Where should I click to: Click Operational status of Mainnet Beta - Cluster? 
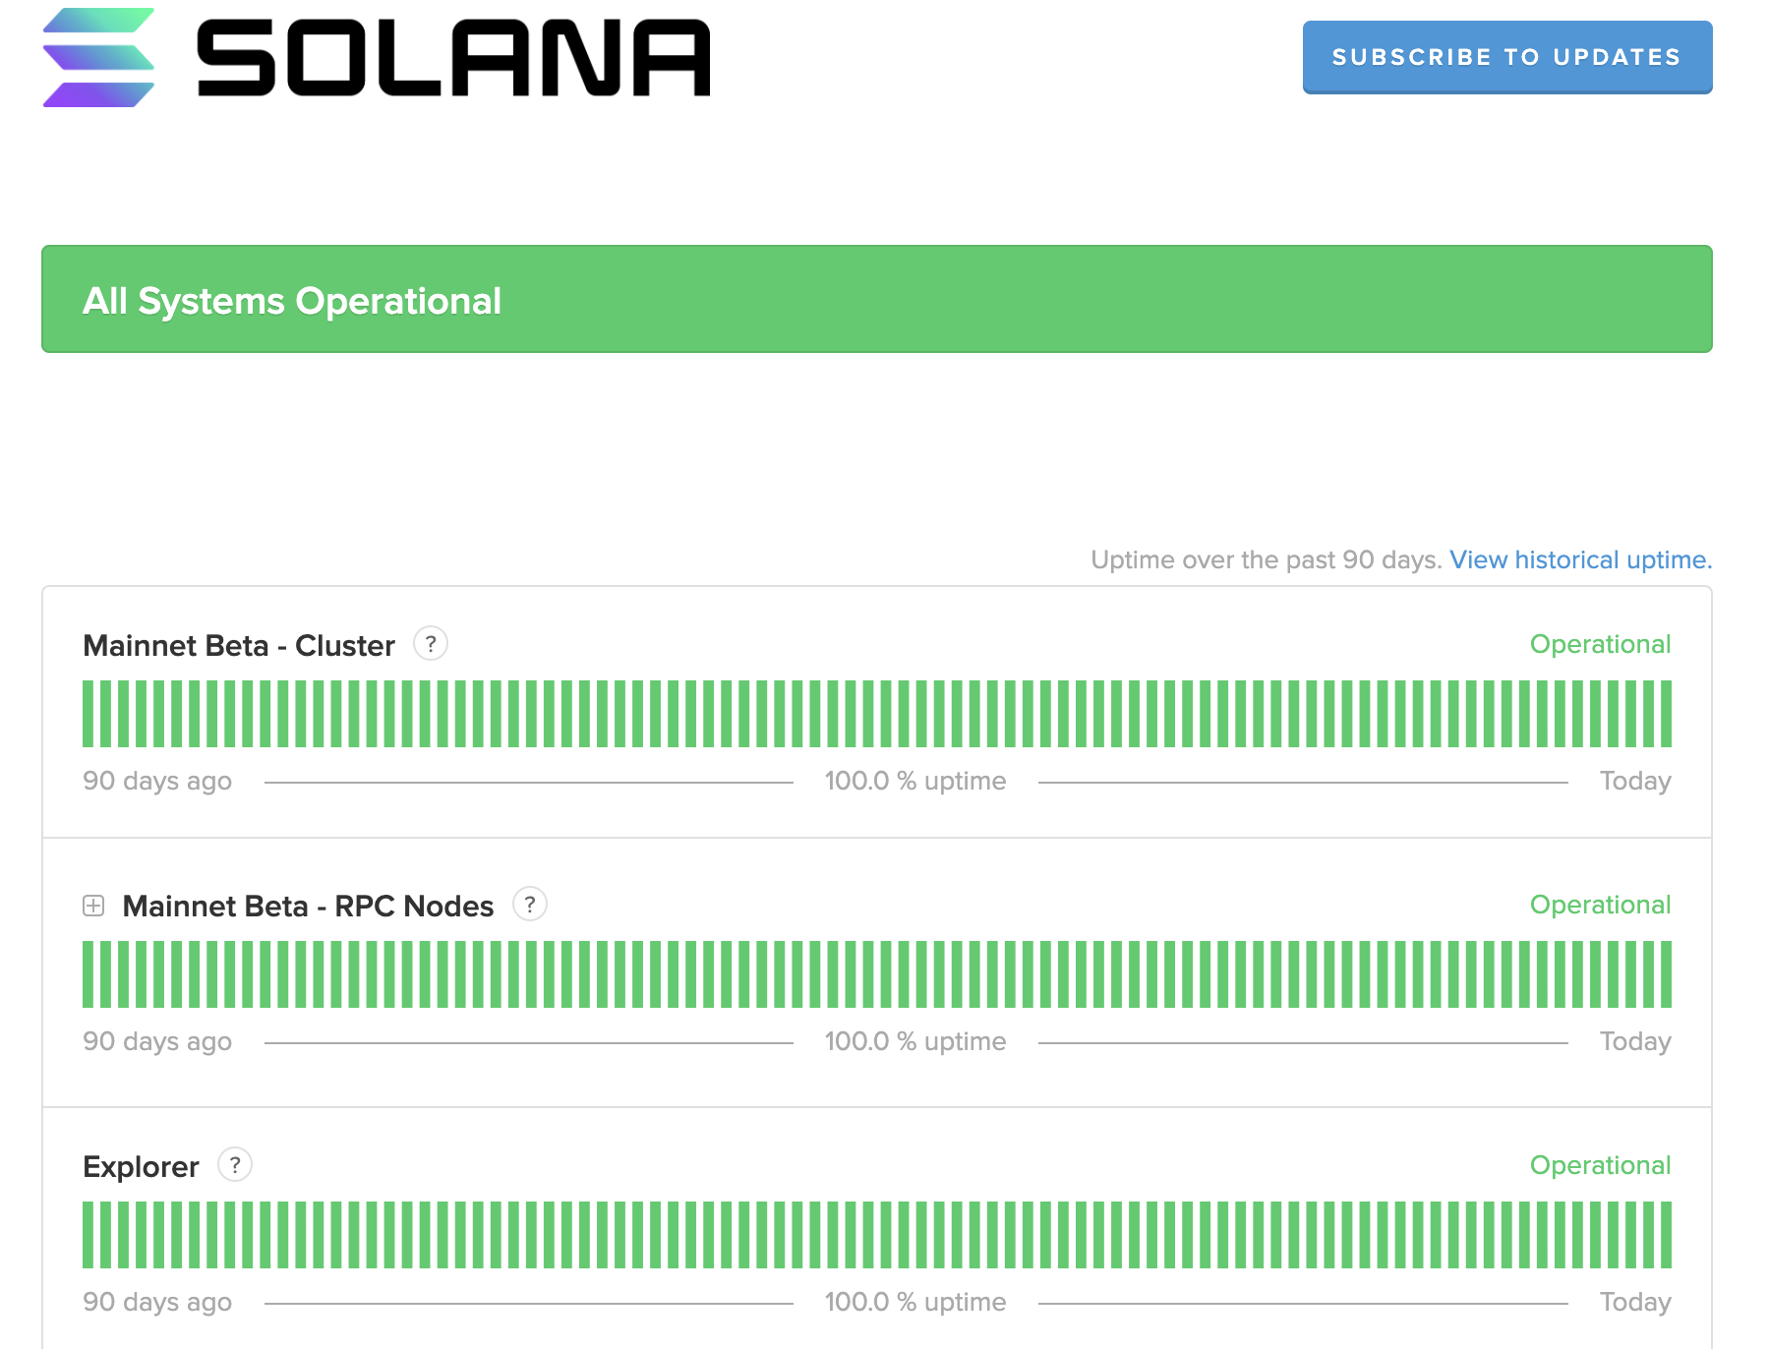[1600, 644]
